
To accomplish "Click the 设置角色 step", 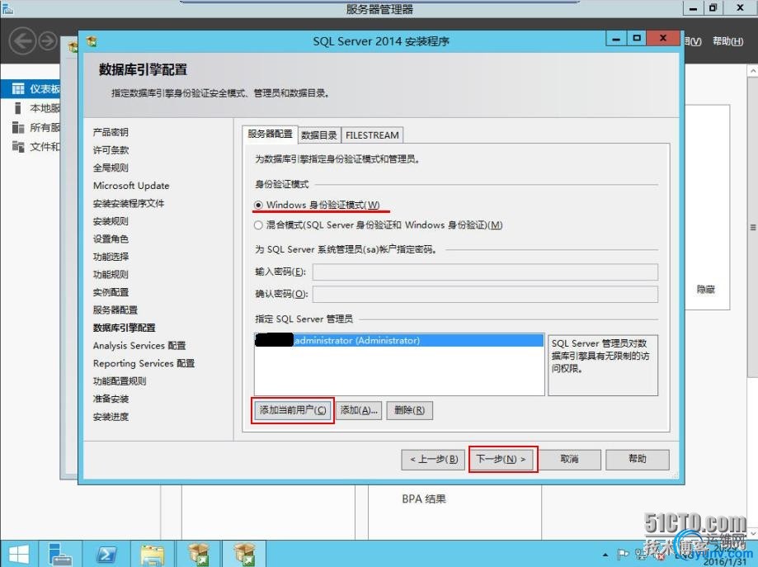I will point(111,239).
